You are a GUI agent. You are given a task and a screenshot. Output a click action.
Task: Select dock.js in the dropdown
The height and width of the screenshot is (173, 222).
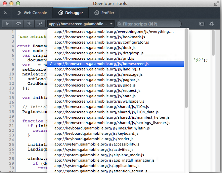coord(116,48)
